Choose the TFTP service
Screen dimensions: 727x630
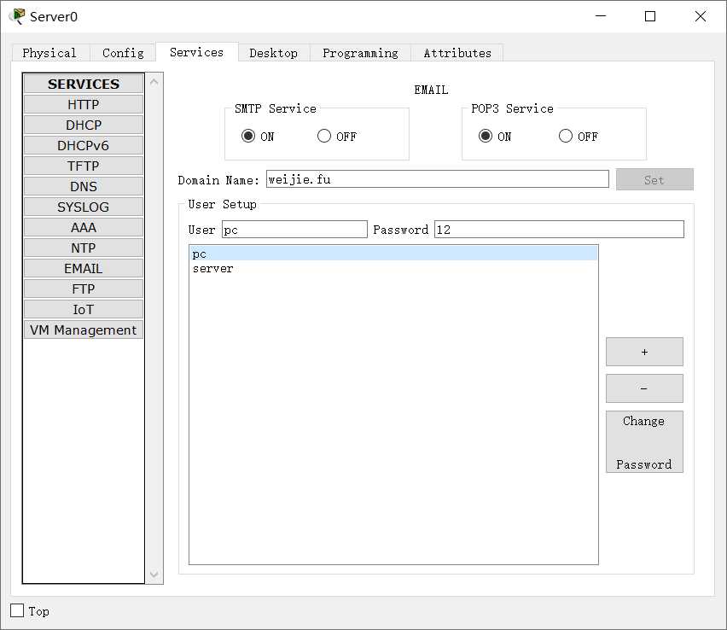[84, 166]
